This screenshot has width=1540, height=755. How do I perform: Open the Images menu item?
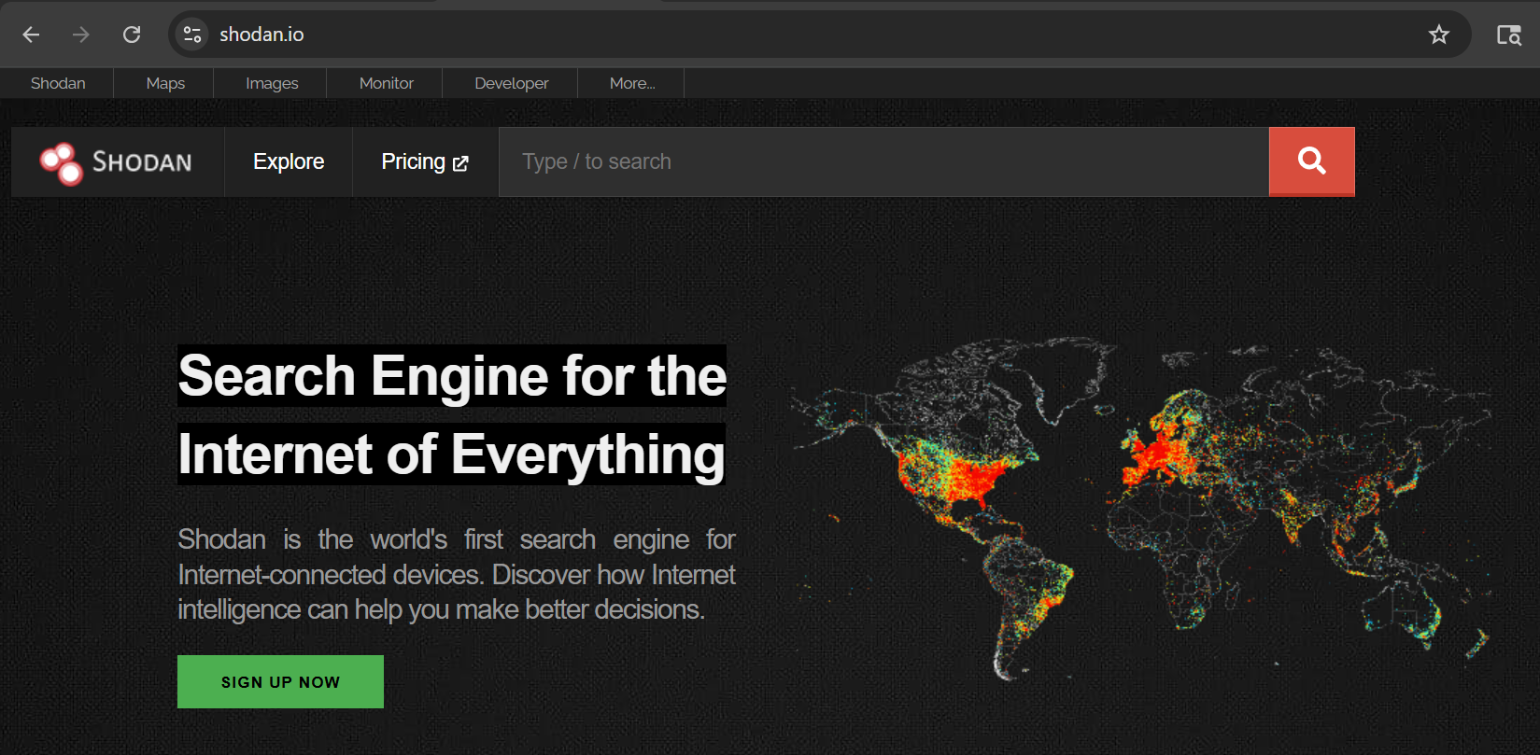[272, 83]
